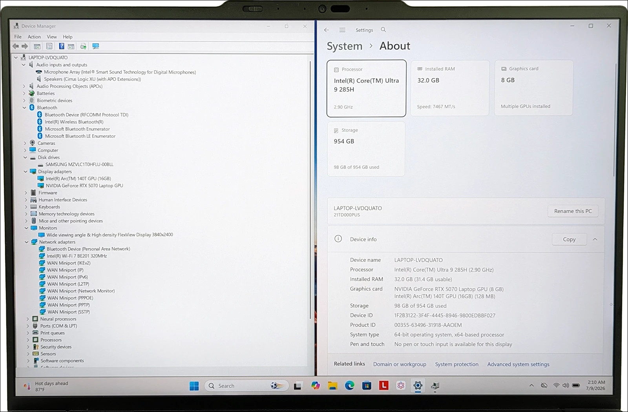Image resolution: width=628 pixels, height=412 pixels.
Task: Select SAMSUNG MZVLC1T0HFLU-00BLL disk
Action: click(x=79, y=164)
